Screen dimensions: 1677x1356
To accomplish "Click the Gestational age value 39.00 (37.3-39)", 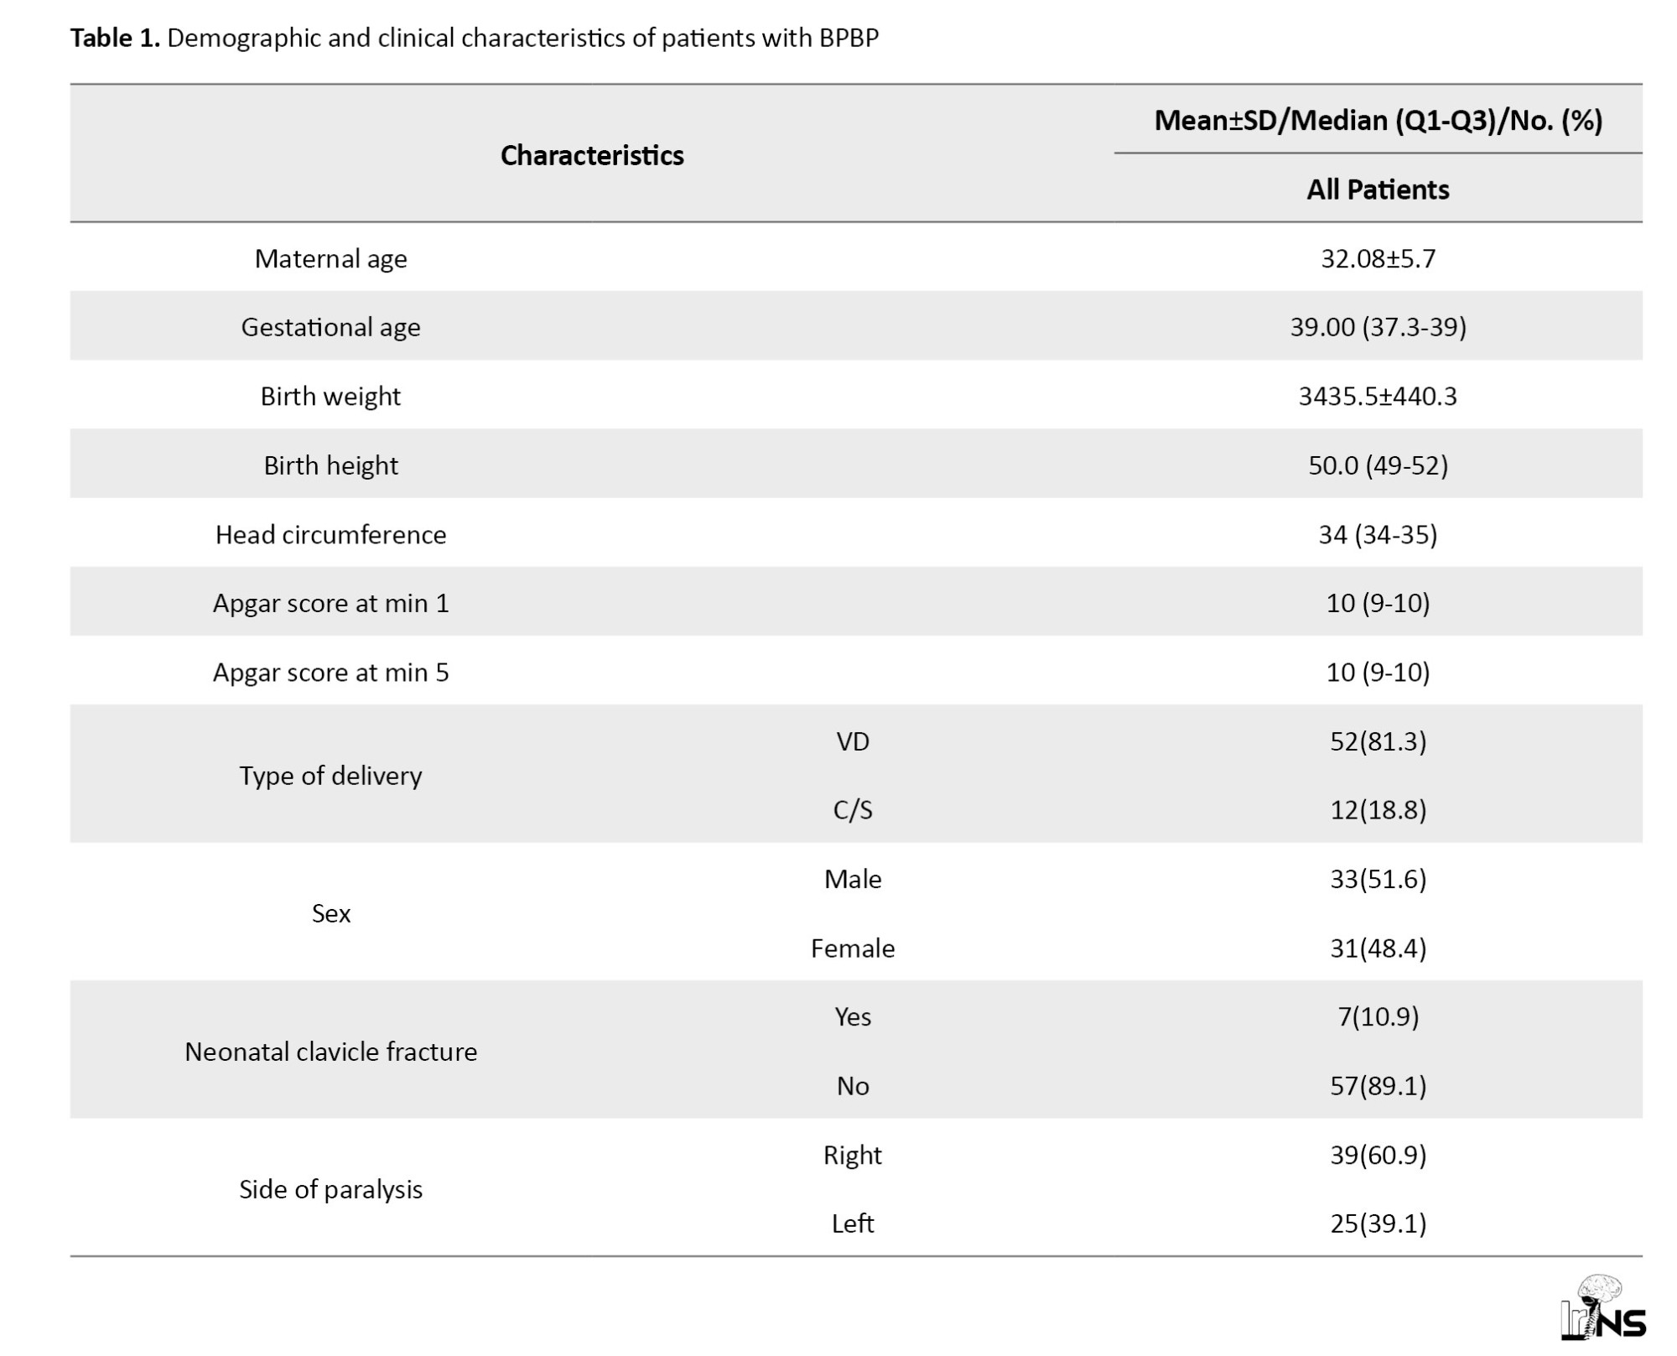I will coord(1378,327).
